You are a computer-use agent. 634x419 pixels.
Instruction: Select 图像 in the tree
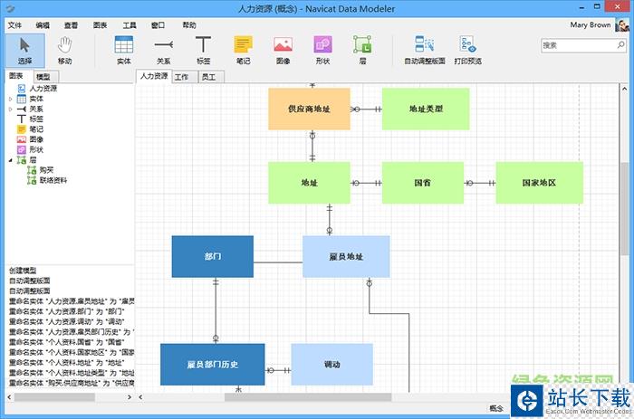(36, 139)
